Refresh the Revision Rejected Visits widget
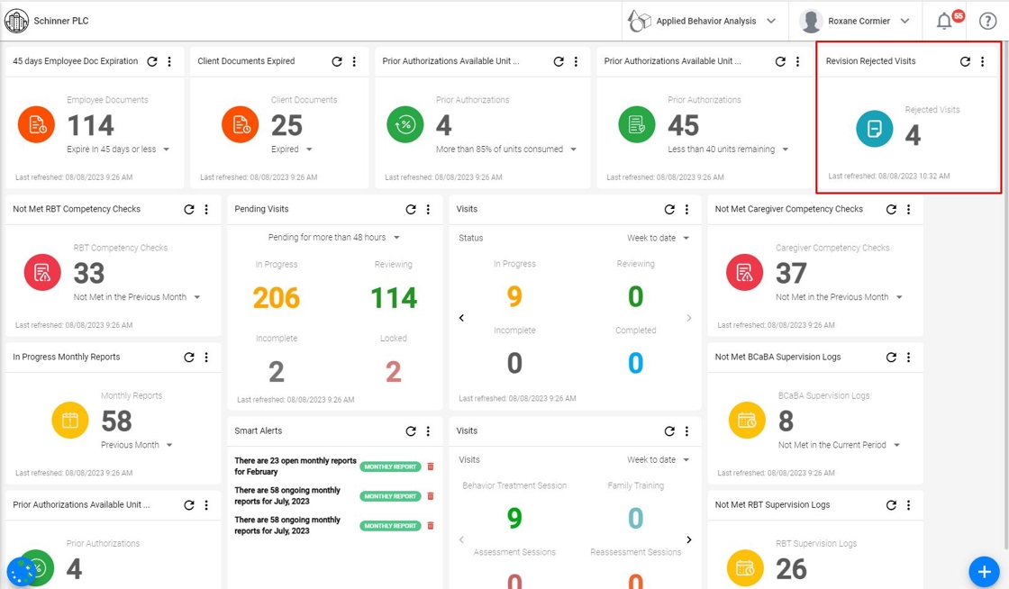This screenshot has width=1009, height=589. (965, 62)
